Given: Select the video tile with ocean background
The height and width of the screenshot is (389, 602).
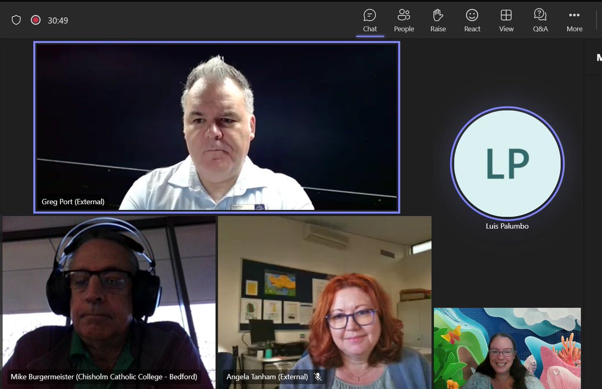Looking at the screenshot, I should point(507,348).
